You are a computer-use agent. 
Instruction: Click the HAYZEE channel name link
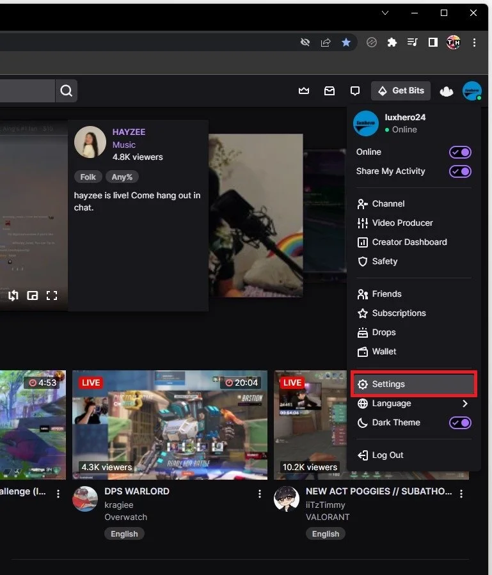(x=129, y=132)
